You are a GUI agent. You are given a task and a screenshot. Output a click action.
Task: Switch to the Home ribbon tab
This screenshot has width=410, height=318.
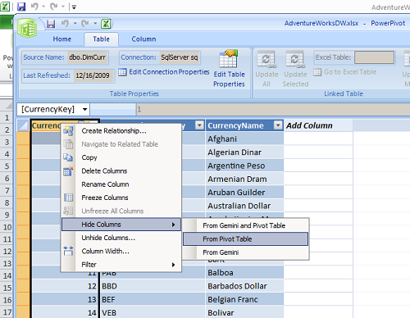click(x=62, y=39)
